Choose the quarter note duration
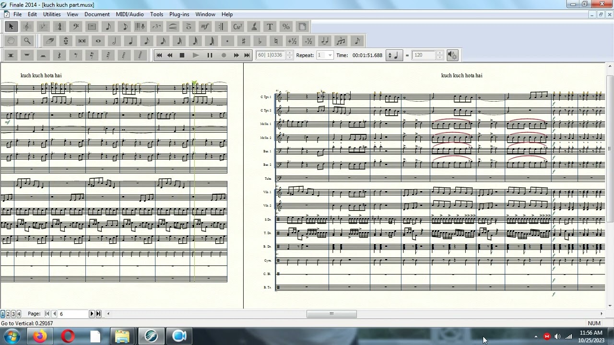This screenshot has height=345, width=614. [x=130, y=41]
